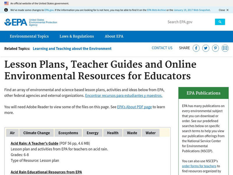Viewport: 233px width, 175px height.
Task: Open January 19, 2017 Web Snapshot link
Action: coord(192,10)
